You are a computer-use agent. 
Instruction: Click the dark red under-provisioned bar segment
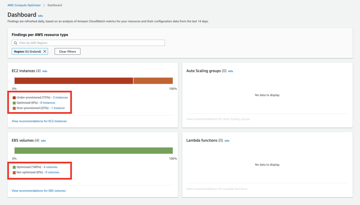(x=74, y=81)
